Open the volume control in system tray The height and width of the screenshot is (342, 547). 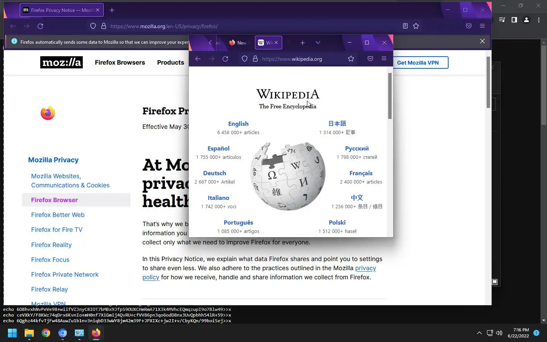pos(499,333)
